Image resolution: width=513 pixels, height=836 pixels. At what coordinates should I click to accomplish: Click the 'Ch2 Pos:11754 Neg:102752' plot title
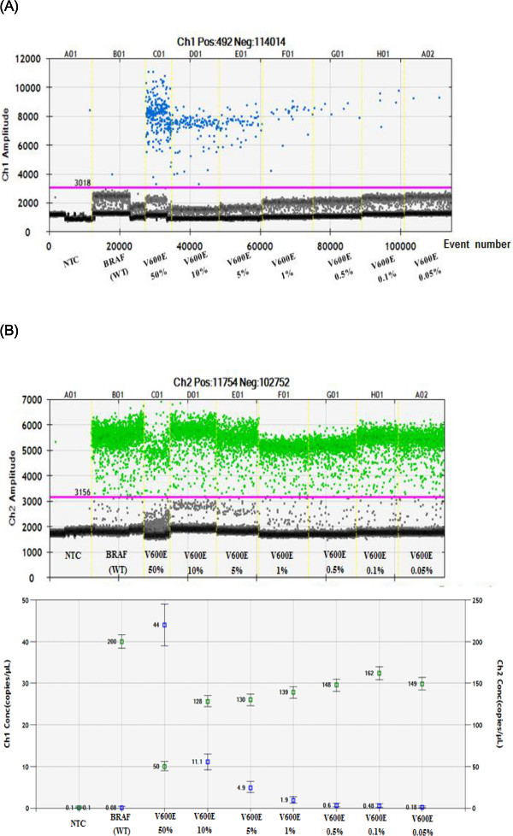(x=232, y=382)
